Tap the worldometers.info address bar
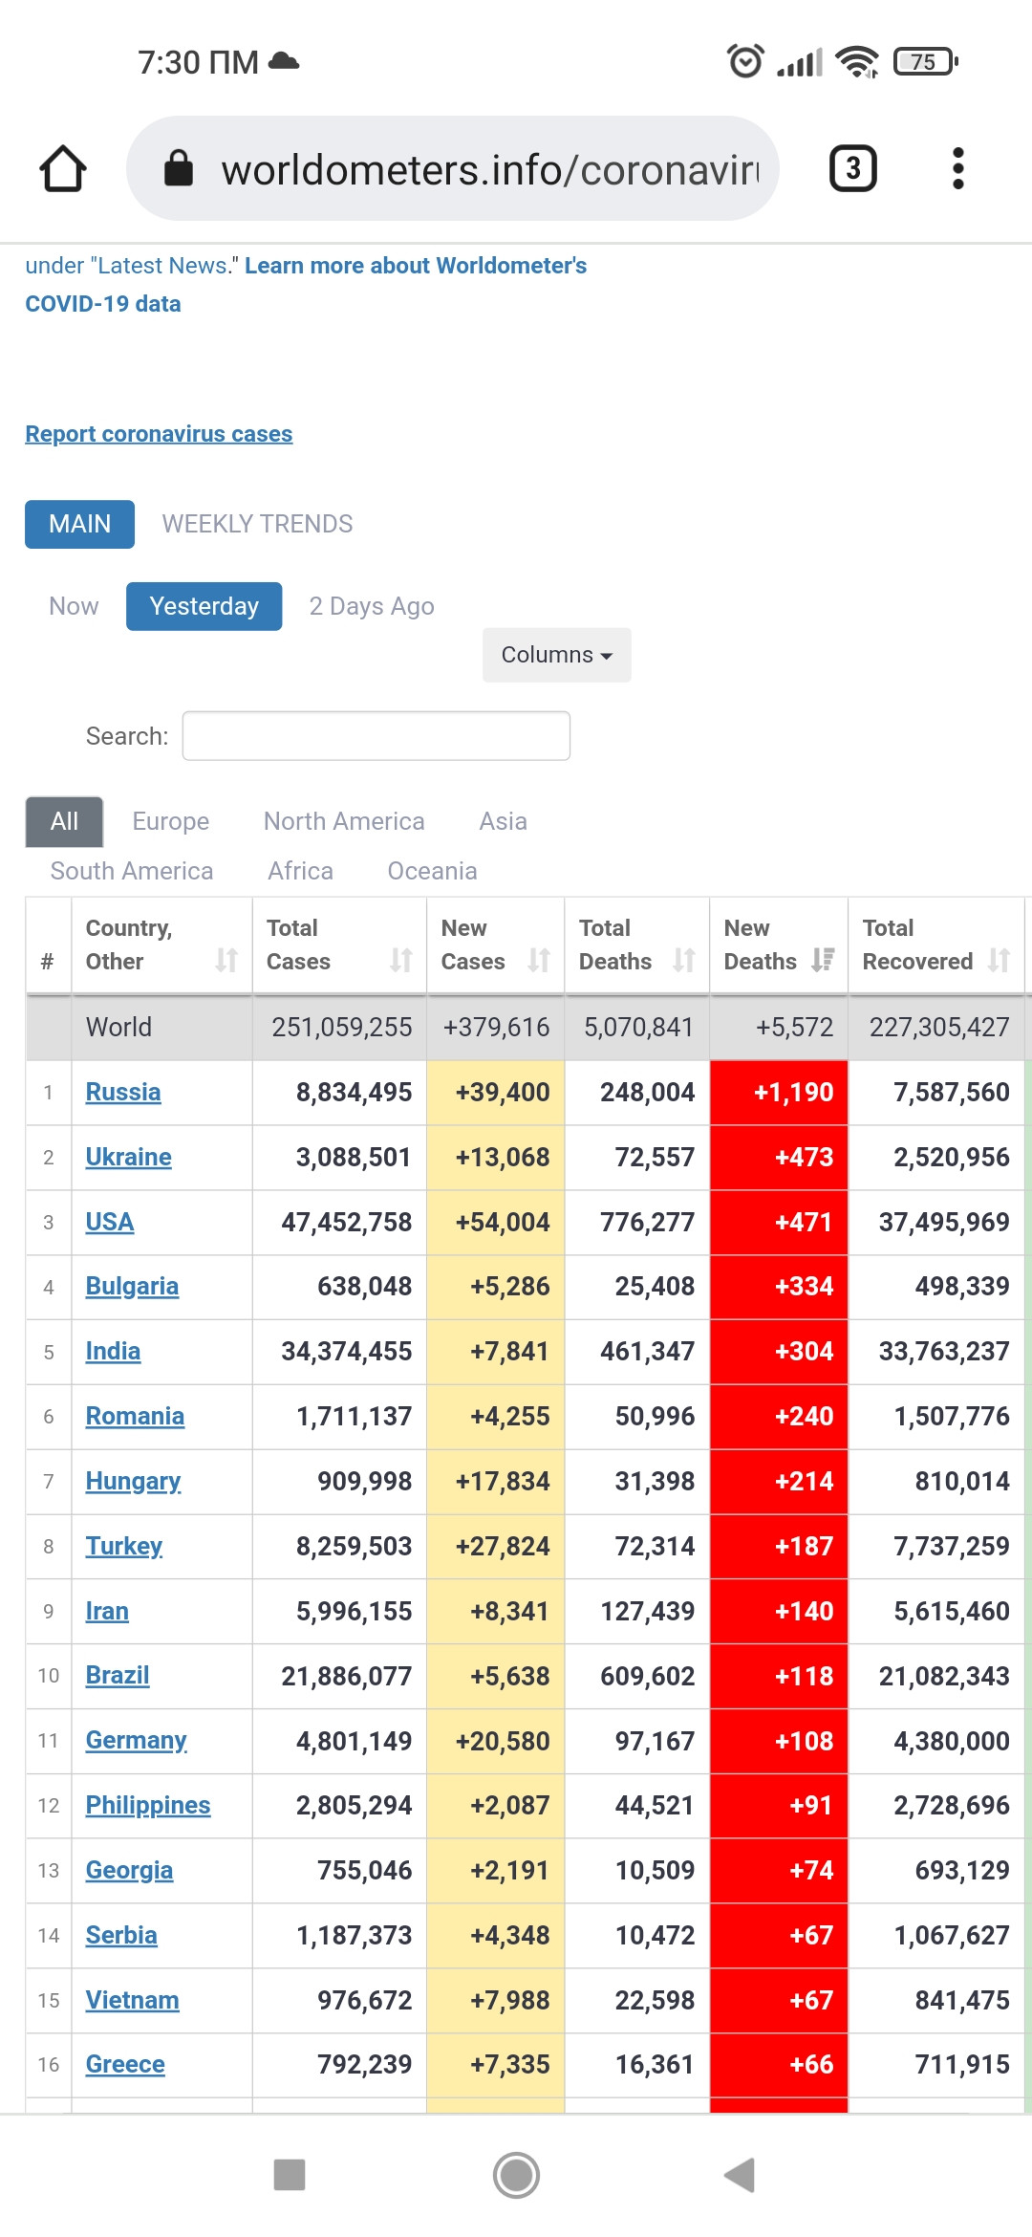Viewport: 1032px width, 2237px height. [x=453, y=168]
